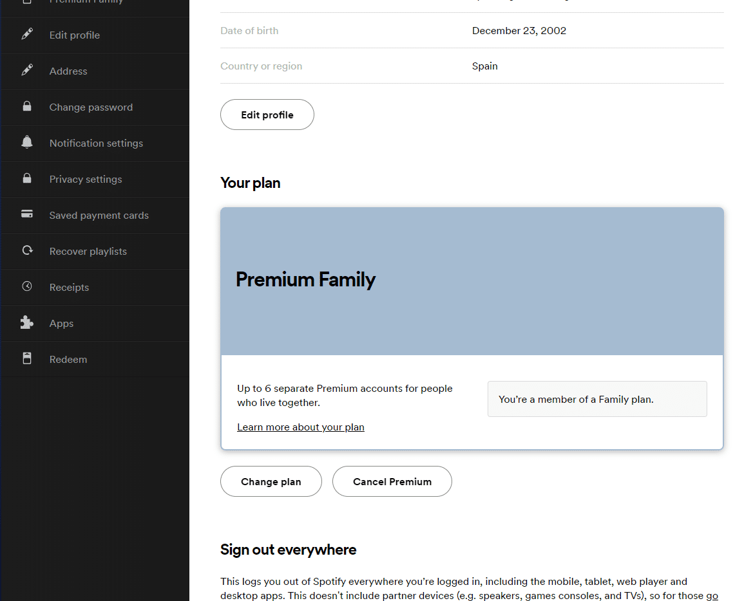This screenshot has width=753, height=601.
Task: Open the Receipts menu item
Action: [69, 288]
